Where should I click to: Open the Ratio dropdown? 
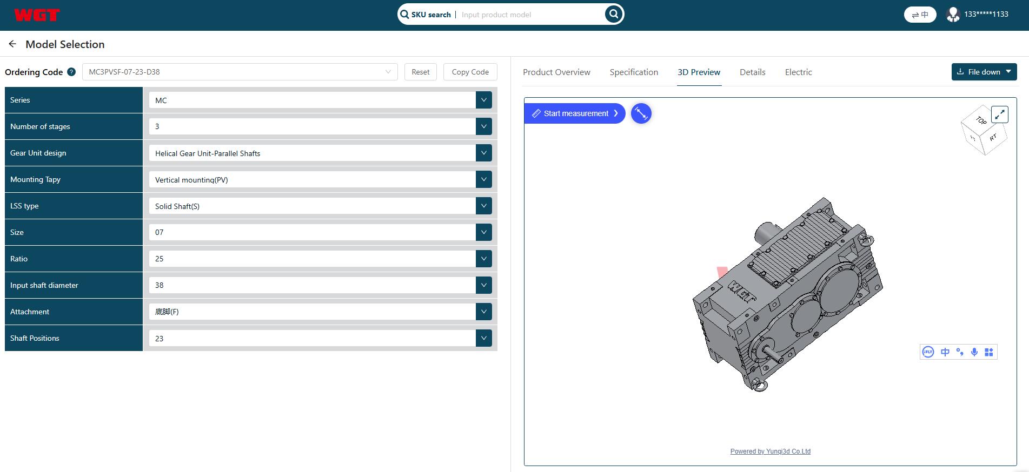pyautogui.click(x=483, y=259)
